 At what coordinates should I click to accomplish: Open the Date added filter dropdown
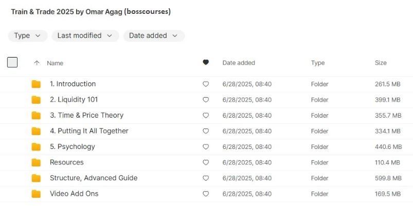154,36
